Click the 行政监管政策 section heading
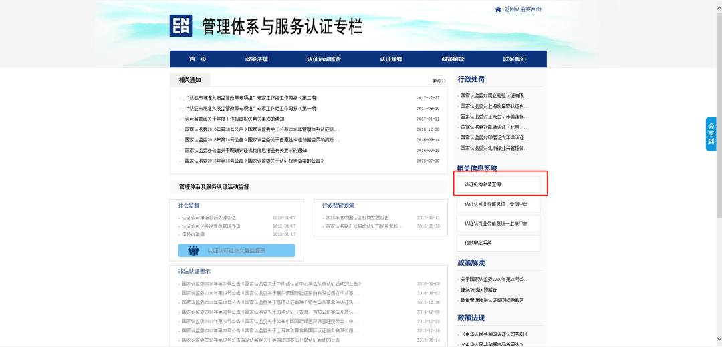 pyautogui.click(x=338, y=206)
